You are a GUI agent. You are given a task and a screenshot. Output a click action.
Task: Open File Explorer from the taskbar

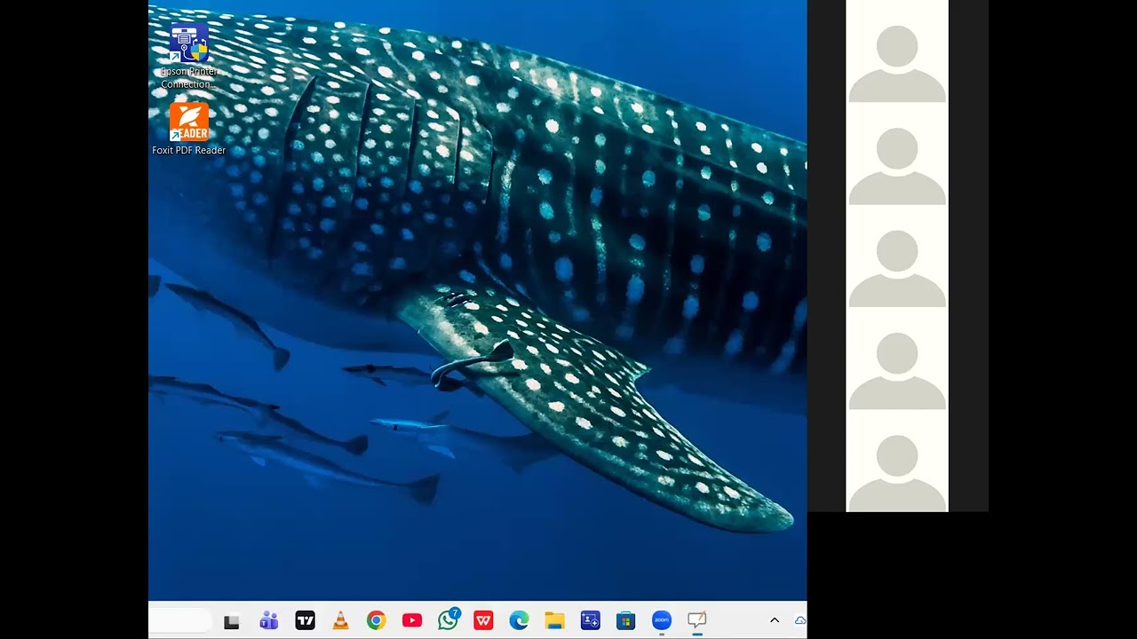coord(554,621)
